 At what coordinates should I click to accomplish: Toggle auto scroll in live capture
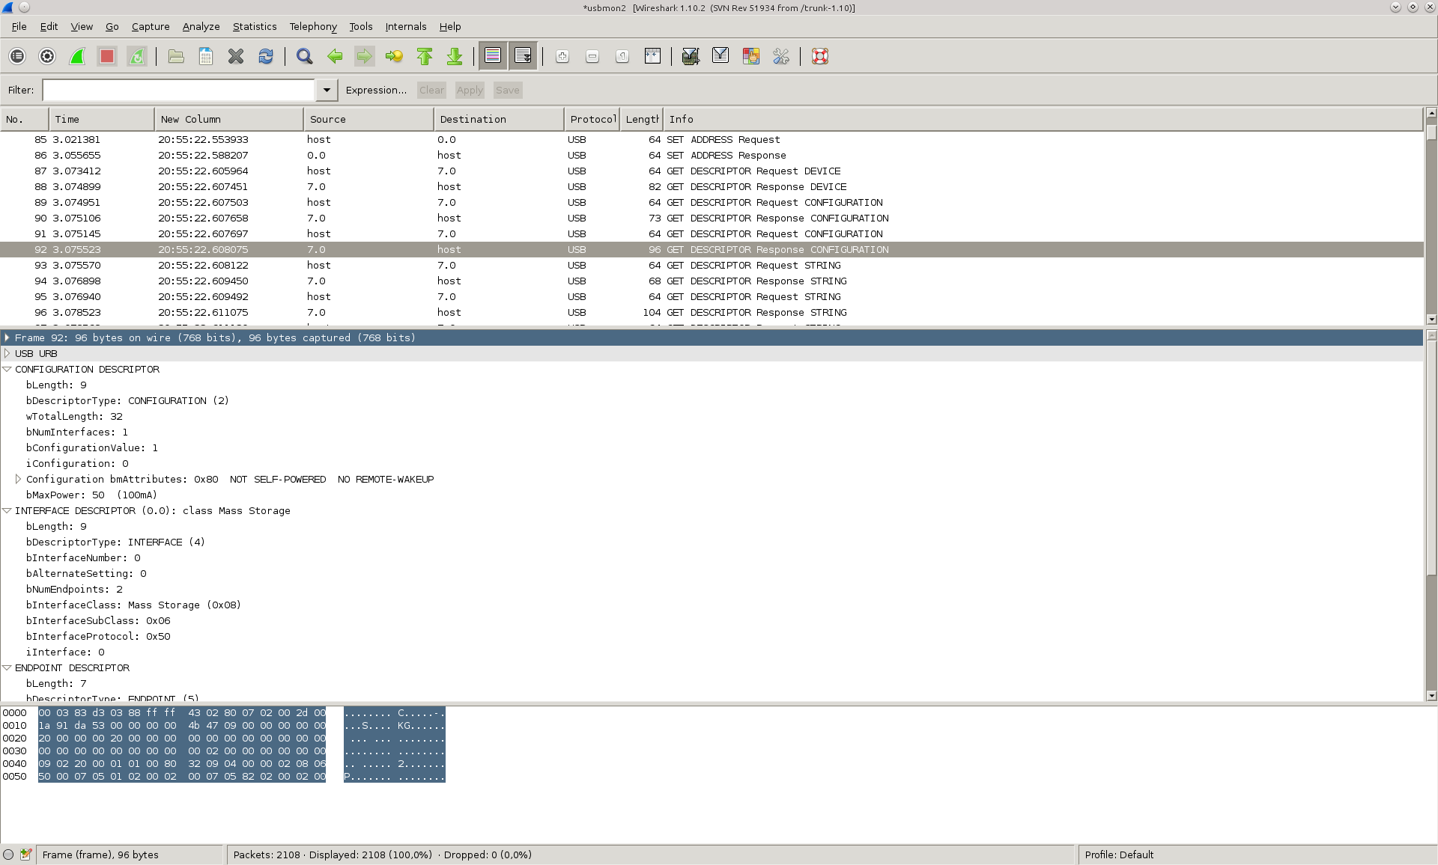tap(523, 56)
